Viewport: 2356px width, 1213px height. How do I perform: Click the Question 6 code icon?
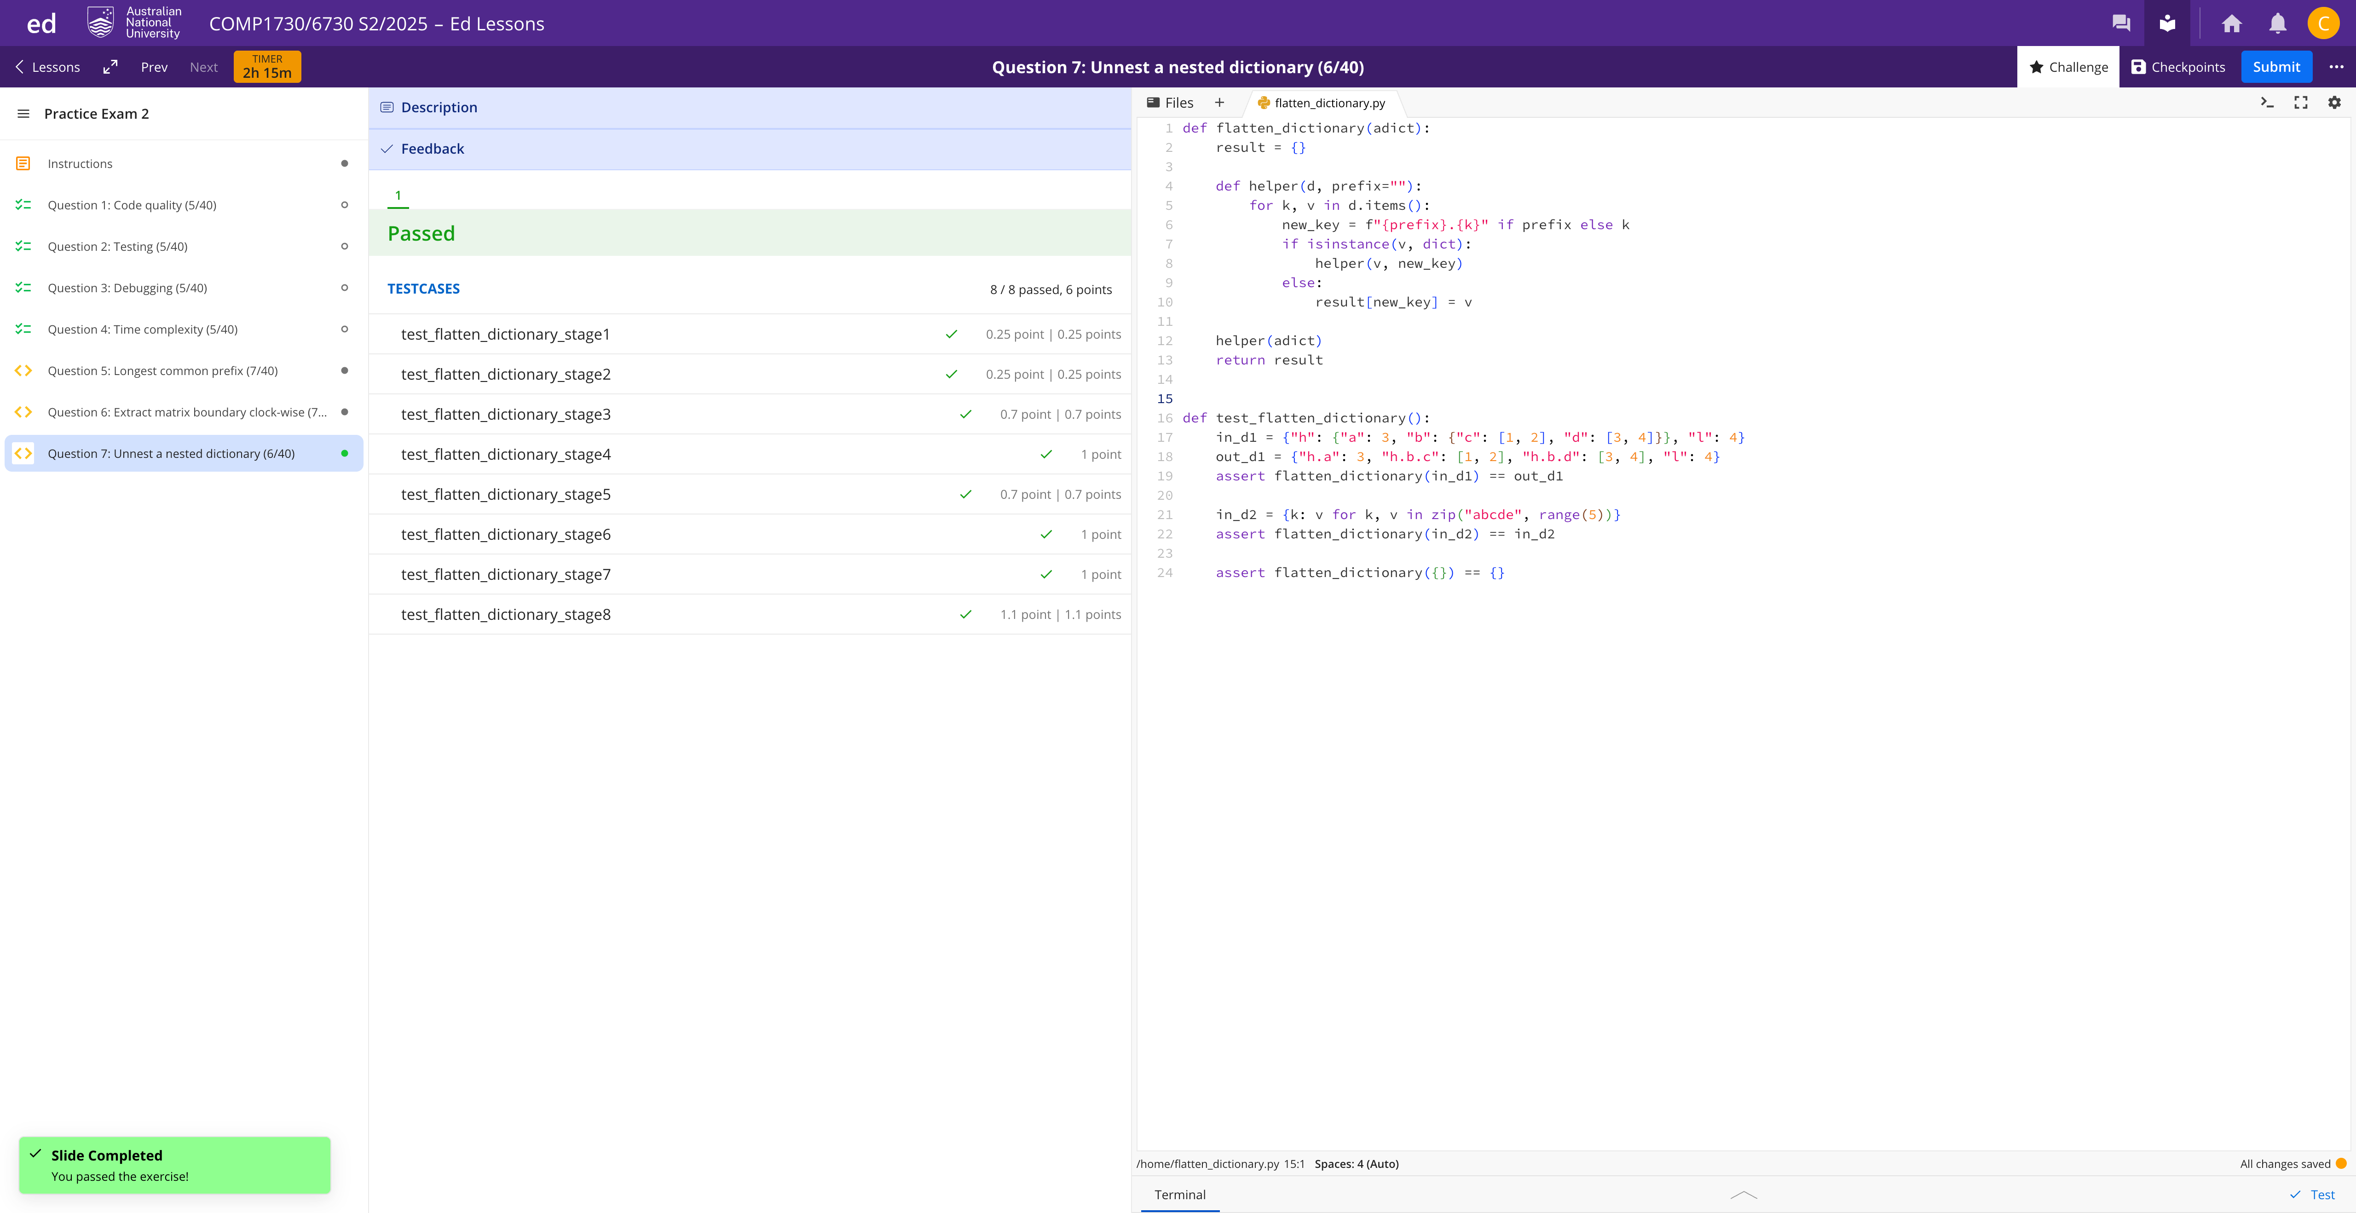tap(23, 412)
